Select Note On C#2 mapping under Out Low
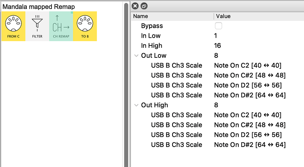This screenshot has width=304, height=167. [250, 75]
